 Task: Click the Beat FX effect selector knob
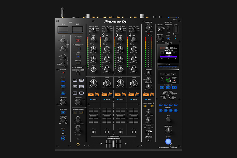pos(168,95)
